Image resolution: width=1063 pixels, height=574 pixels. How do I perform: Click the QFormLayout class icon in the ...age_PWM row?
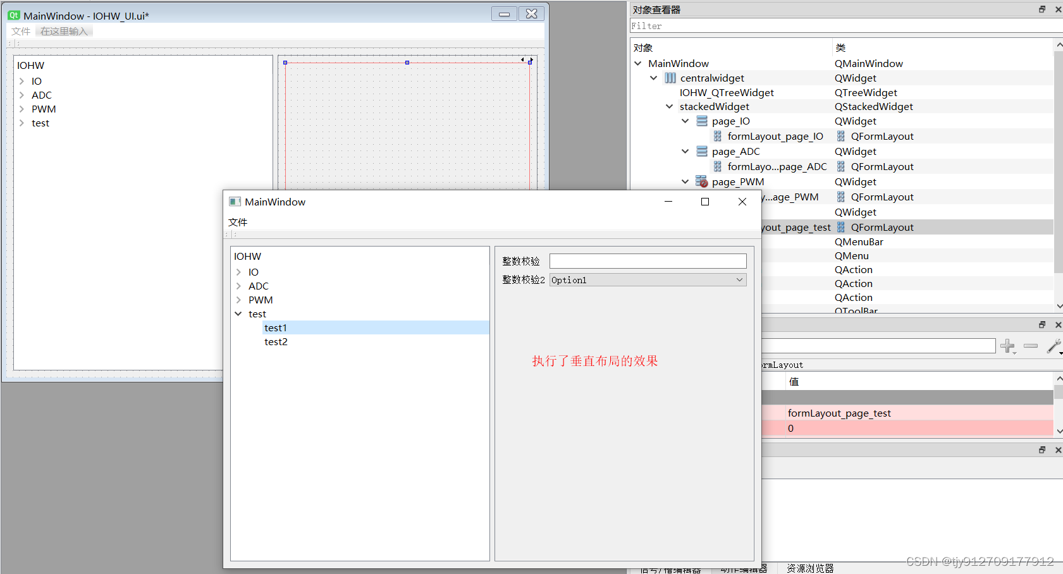(x=841, y=197)
